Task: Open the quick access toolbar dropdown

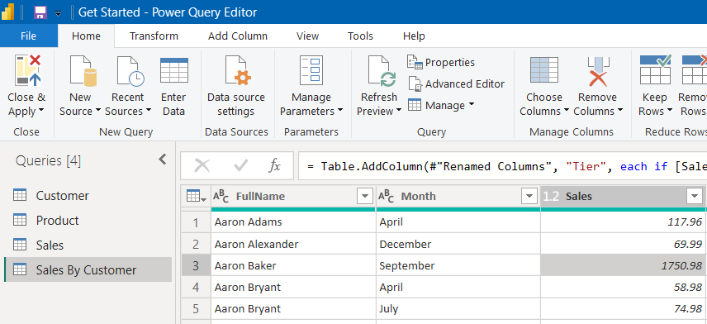Action: (x=58, y=13)
